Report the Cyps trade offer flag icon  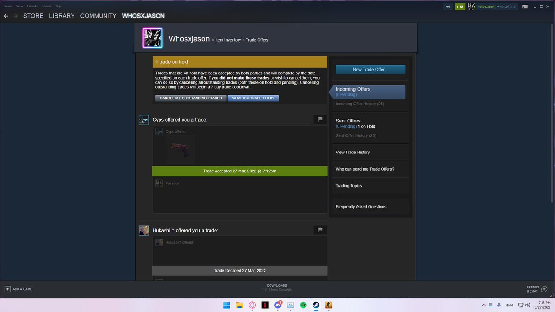click(320, 119)
